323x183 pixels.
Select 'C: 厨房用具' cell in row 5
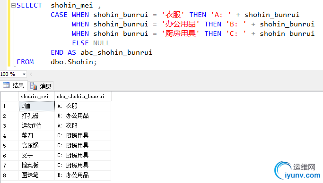pyautogui.click(x=83, y=146)
